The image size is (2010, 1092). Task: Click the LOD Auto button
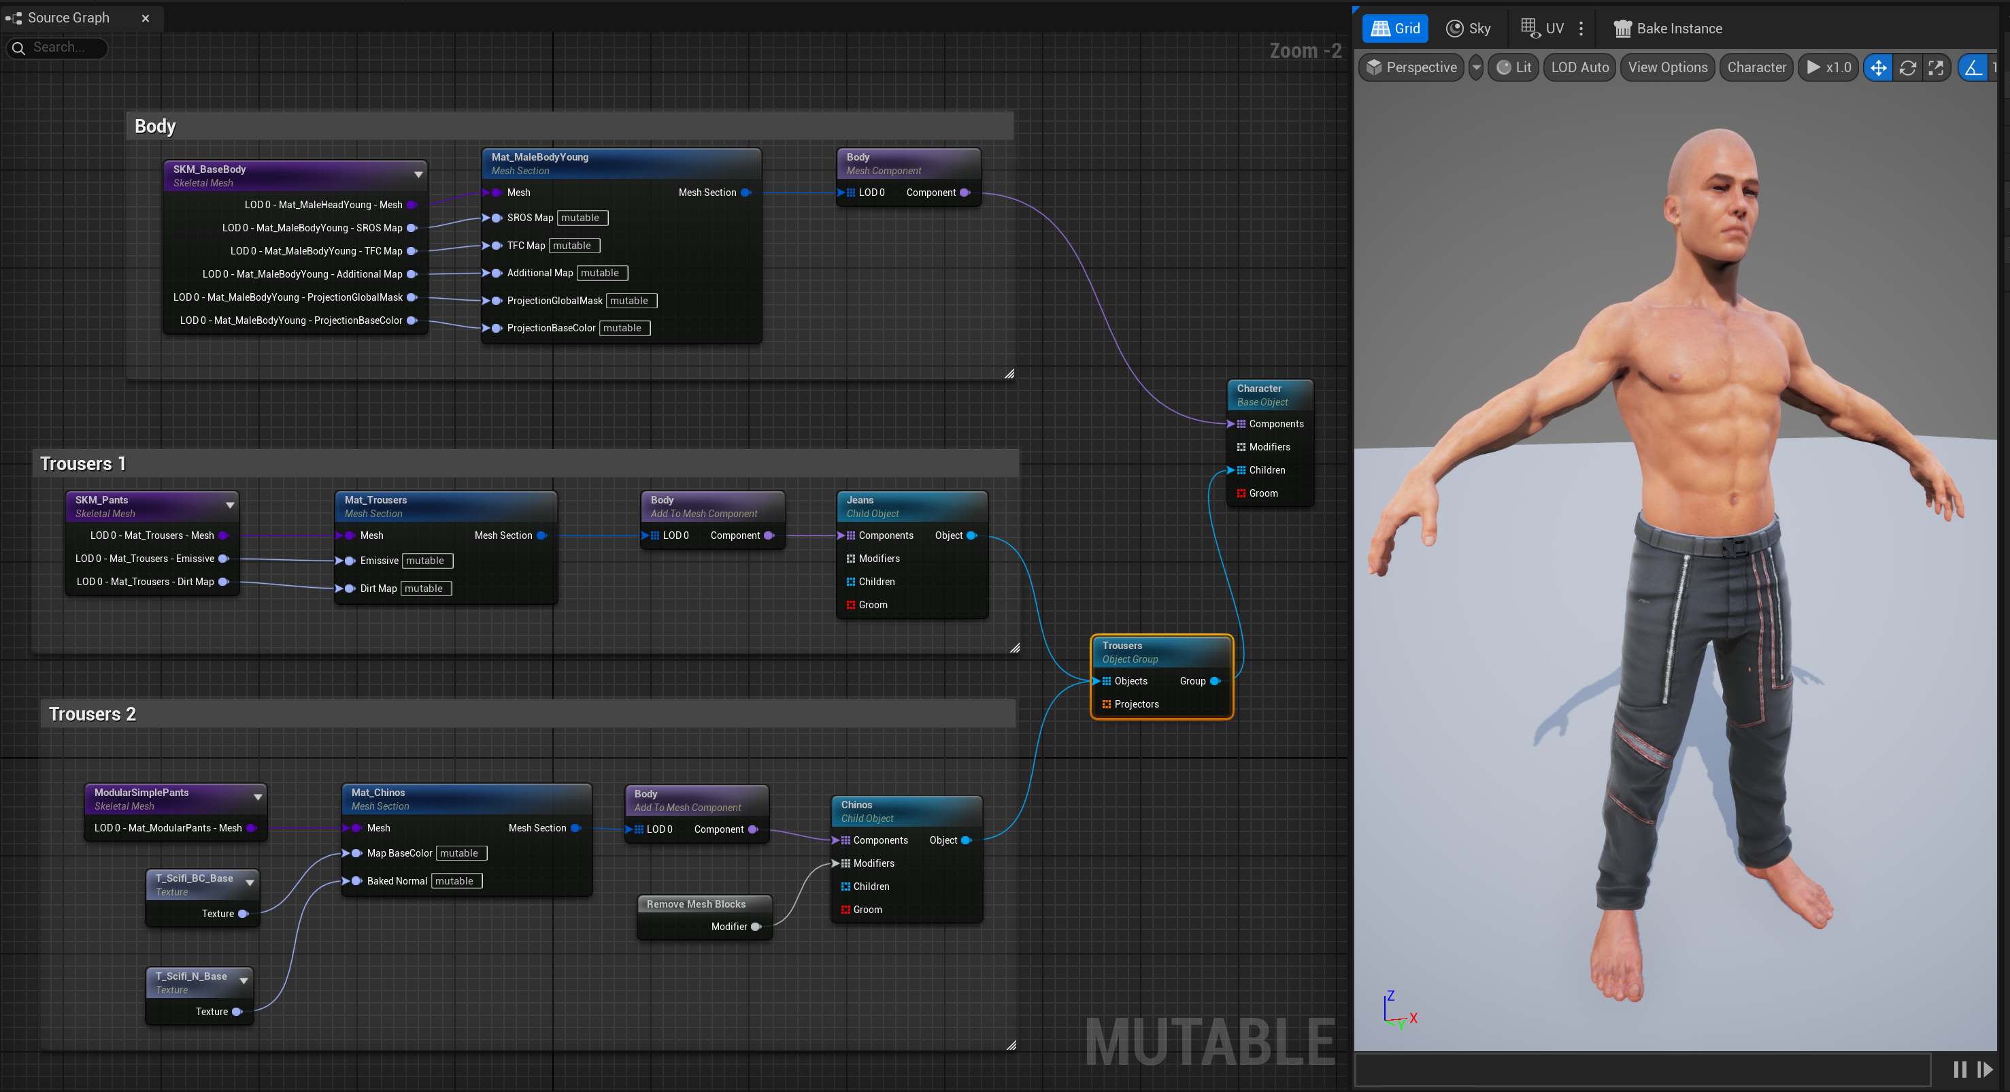[1579, 67]
